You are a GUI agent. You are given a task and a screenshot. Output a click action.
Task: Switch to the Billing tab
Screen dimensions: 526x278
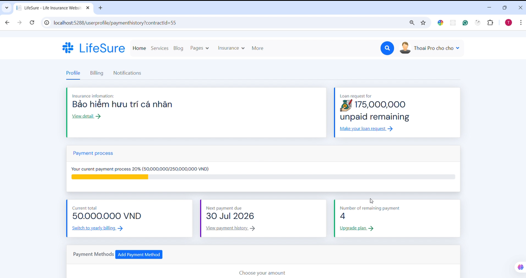pyautogui.click(x=97, y=73)
